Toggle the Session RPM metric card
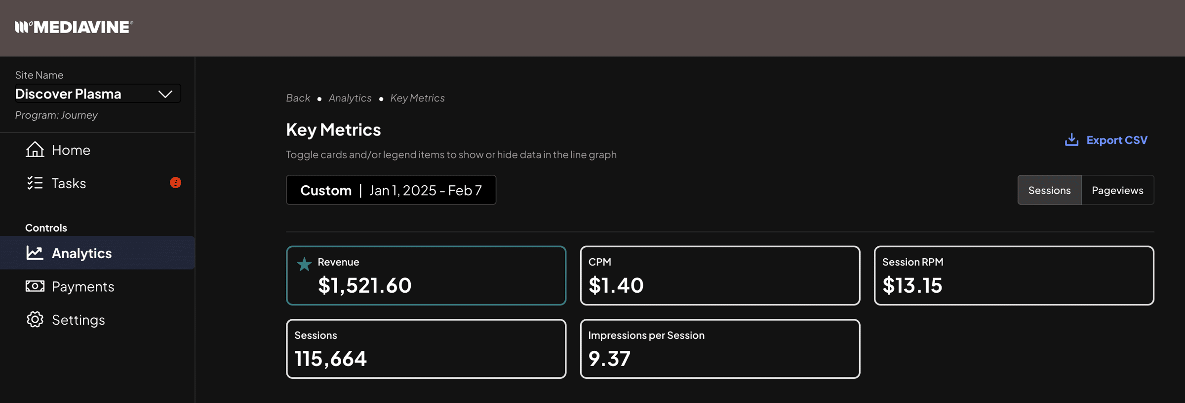Viewport: 1185px width, 403px height. click(x=1013, y=276)
